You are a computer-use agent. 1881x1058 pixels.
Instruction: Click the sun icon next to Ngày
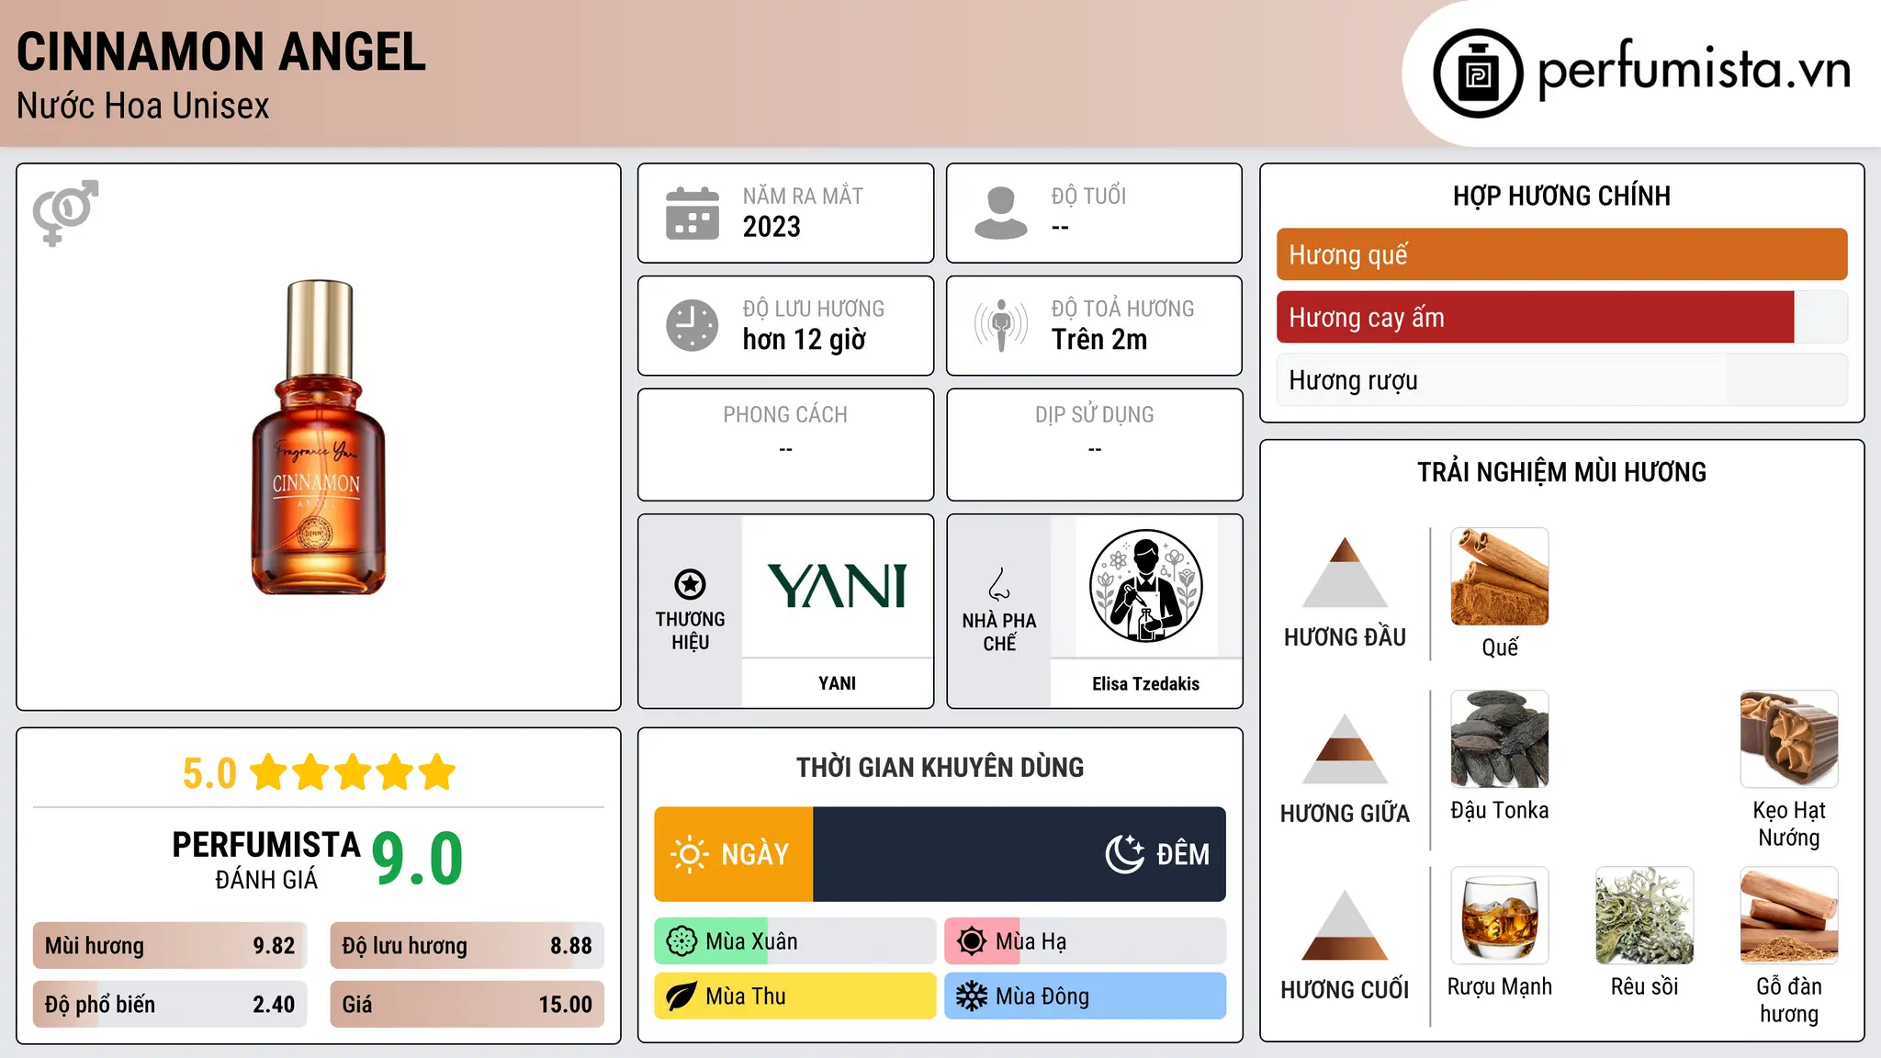coord(689,854)
